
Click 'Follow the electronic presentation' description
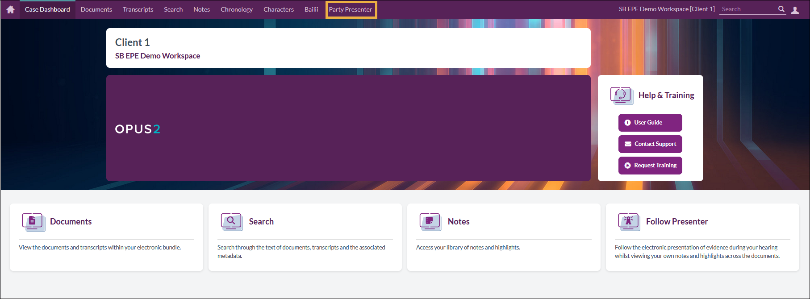(697, 252)
